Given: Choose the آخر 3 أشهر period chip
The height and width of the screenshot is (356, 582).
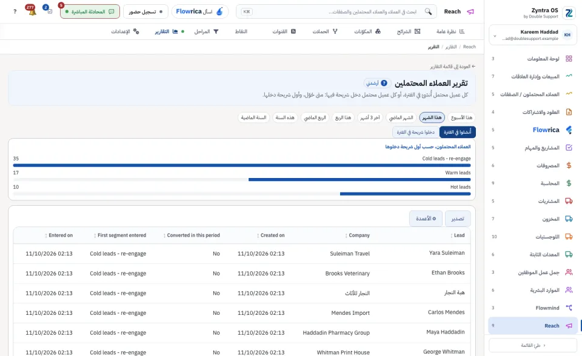Looking at the screenshot, I should click(x=370, y=117).
